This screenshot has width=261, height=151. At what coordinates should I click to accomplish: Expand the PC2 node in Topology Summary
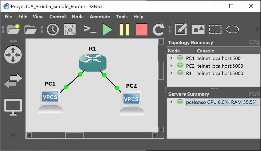click(171, 66)
